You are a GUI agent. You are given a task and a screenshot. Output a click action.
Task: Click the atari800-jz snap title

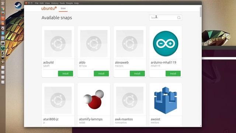coord(51,119)
